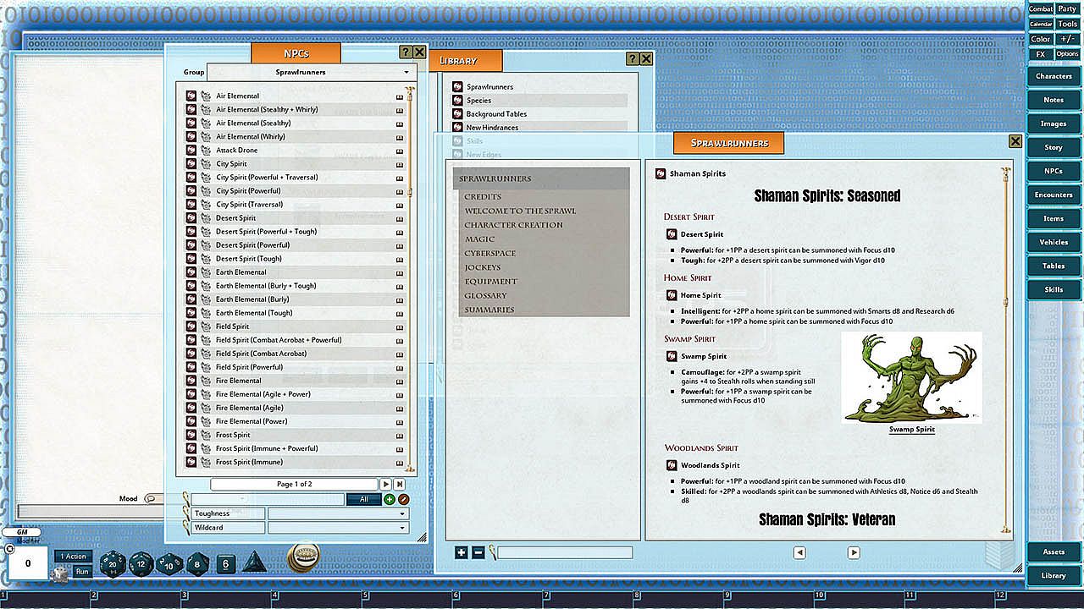Viewport: 1084px width, 609px height.
Task: Pick the d12 die
Action: coord(141,564)
